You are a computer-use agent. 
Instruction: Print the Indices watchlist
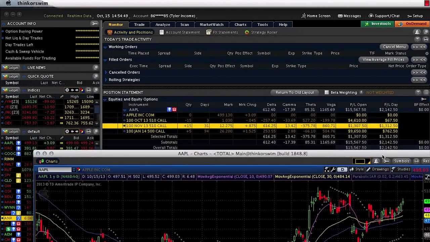[89, 90]
